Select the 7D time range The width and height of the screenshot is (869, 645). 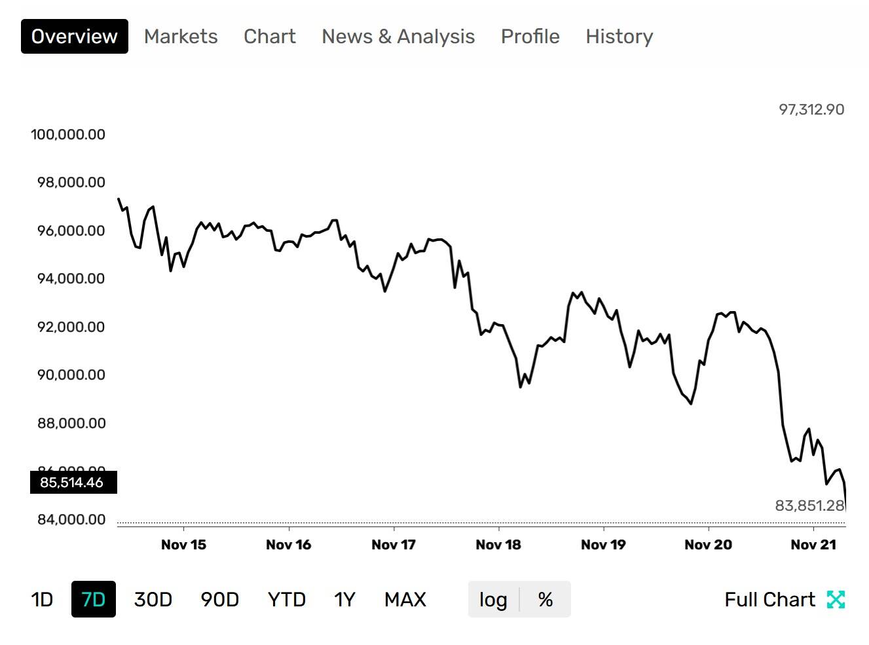pyautogui.click(x=93, y=599)
